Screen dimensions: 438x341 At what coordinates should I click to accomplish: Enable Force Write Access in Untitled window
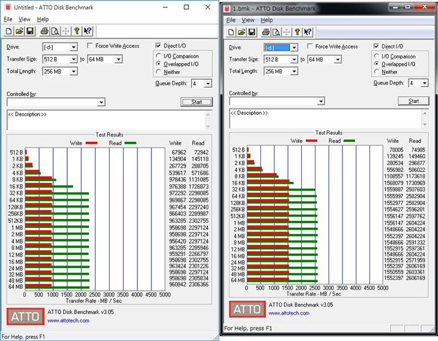point(91,46)
